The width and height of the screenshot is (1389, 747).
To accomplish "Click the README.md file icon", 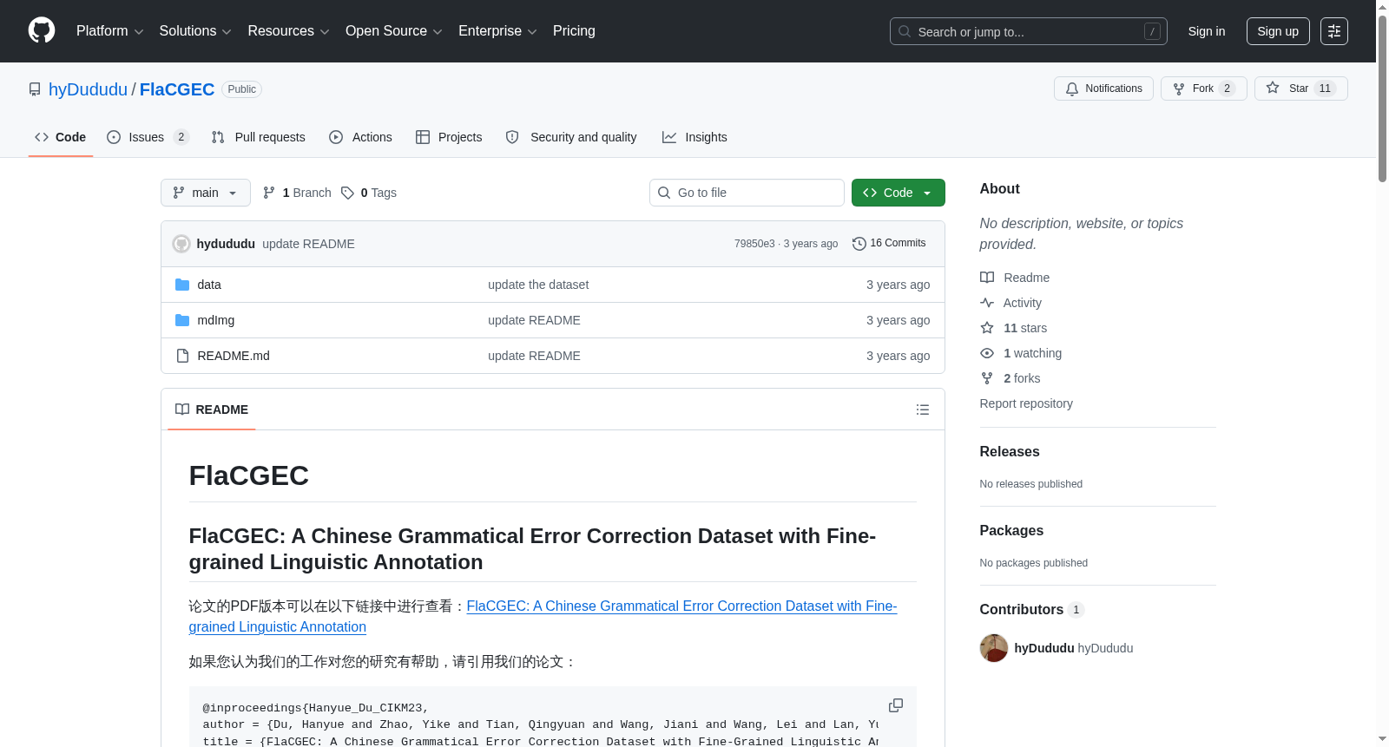I will tap(182, 356).
